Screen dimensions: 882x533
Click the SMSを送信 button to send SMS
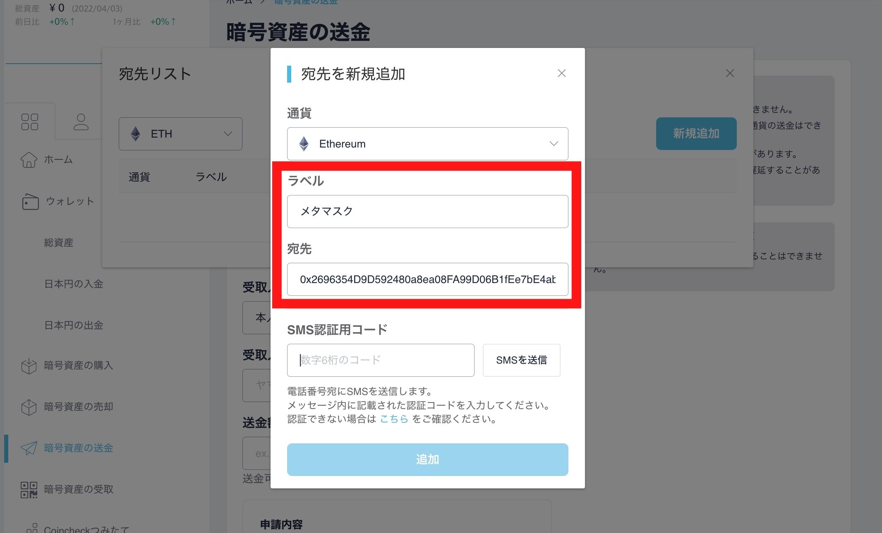[x=523, y=359]
